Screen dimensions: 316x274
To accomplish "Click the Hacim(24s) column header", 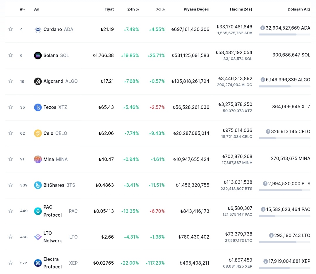I will tap(241, 9).
